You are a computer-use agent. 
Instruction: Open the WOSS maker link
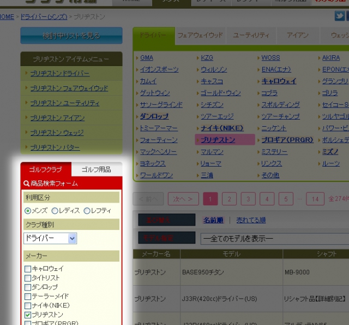pos(270,58)
